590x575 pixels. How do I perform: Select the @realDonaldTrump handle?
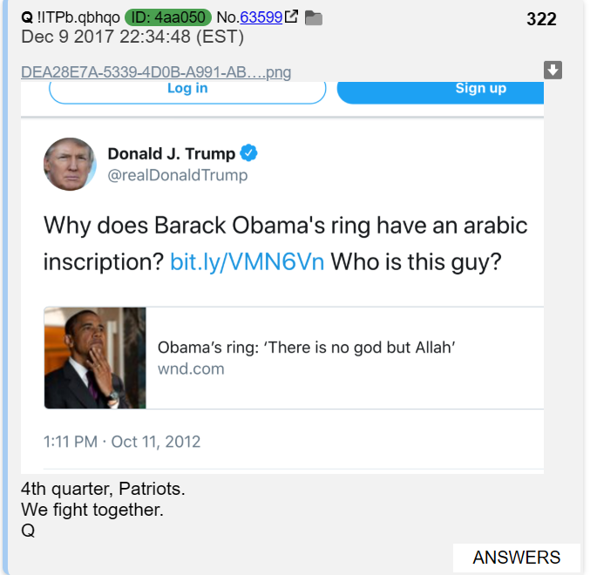[x=178, y=175]
